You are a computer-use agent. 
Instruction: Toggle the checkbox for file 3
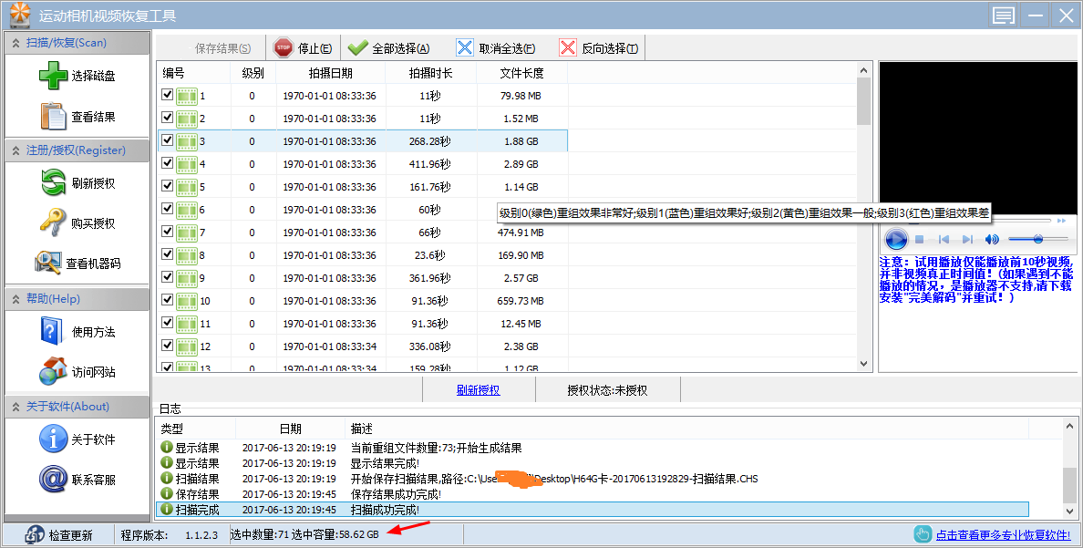tap(167, 140)
